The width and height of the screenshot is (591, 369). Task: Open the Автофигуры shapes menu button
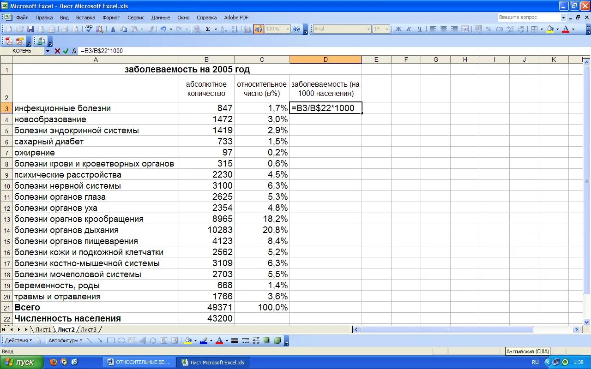click(x=65, y=341)
